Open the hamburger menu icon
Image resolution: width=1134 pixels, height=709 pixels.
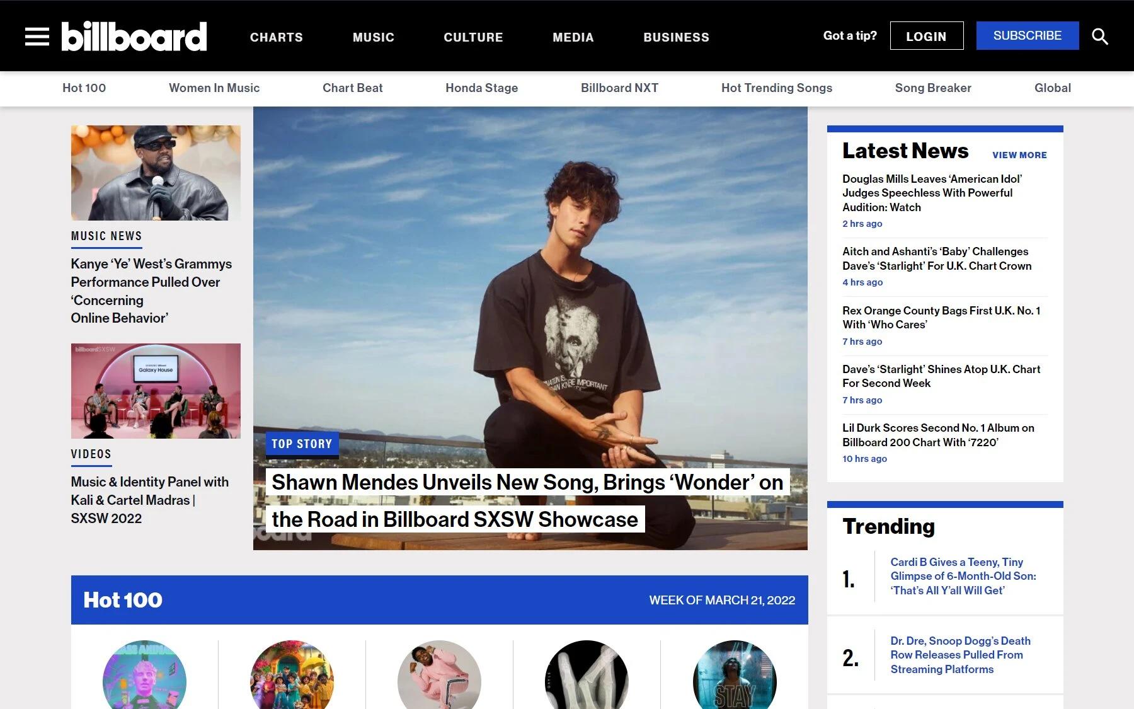[37, 37]
